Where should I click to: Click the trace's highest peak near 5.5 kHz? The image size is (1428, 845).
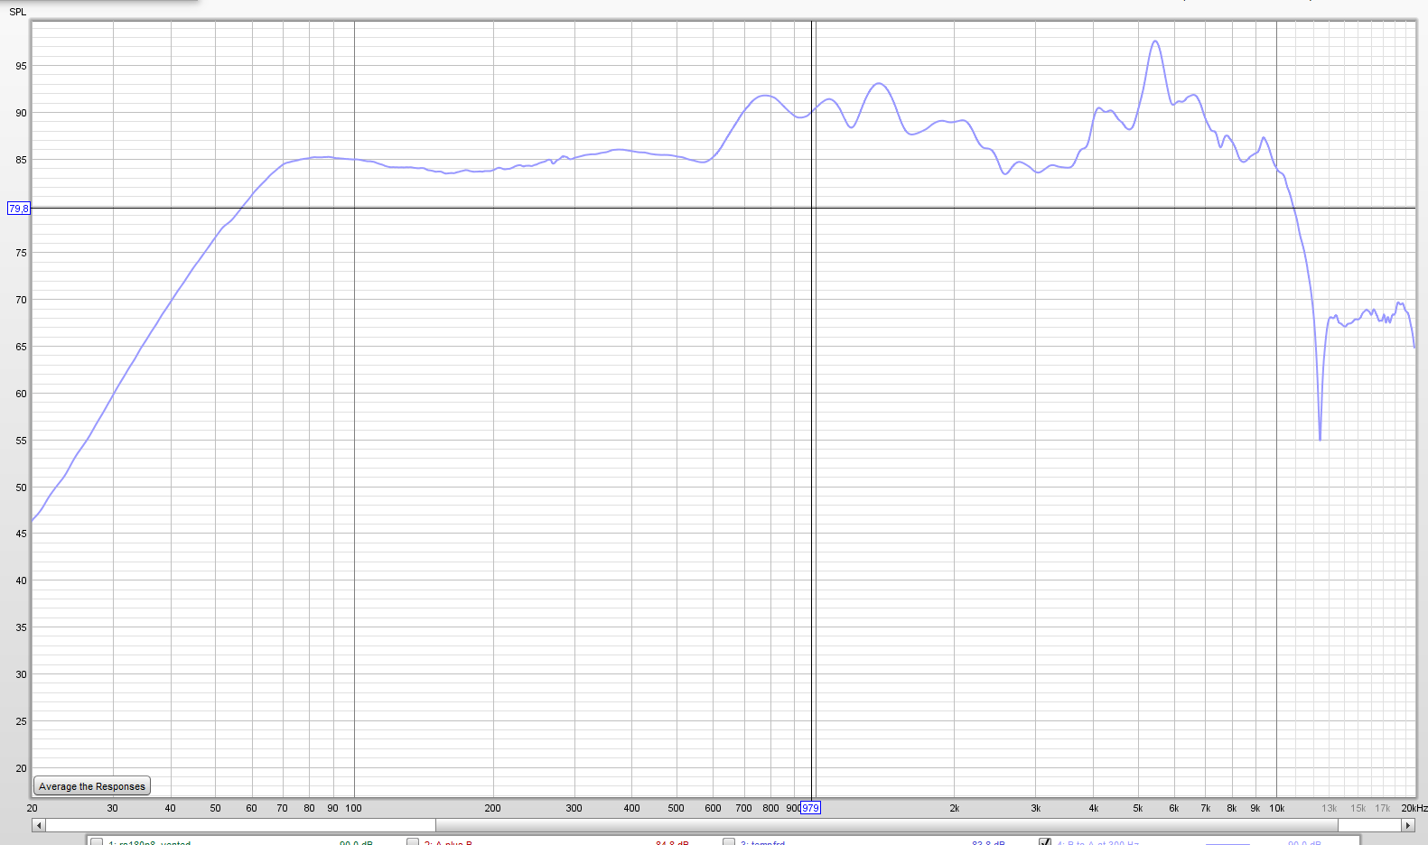(1154, 42)
